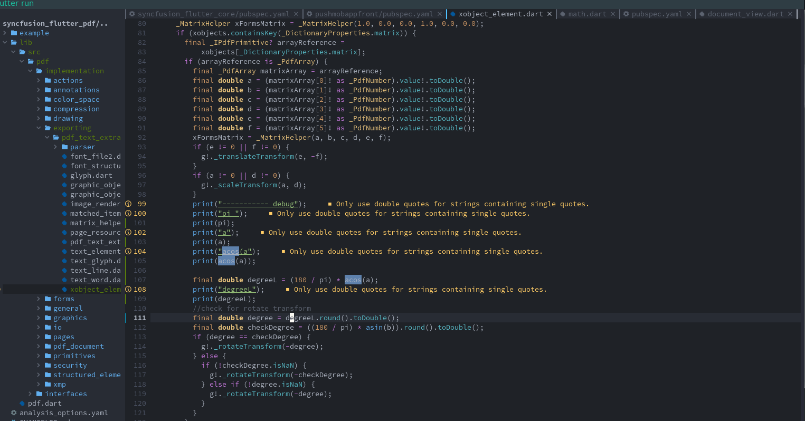Image resolution: width=805 pixels, height=421 pixels.
Task: Click the info icon on line 99 gutter
Action: (128, 204)
